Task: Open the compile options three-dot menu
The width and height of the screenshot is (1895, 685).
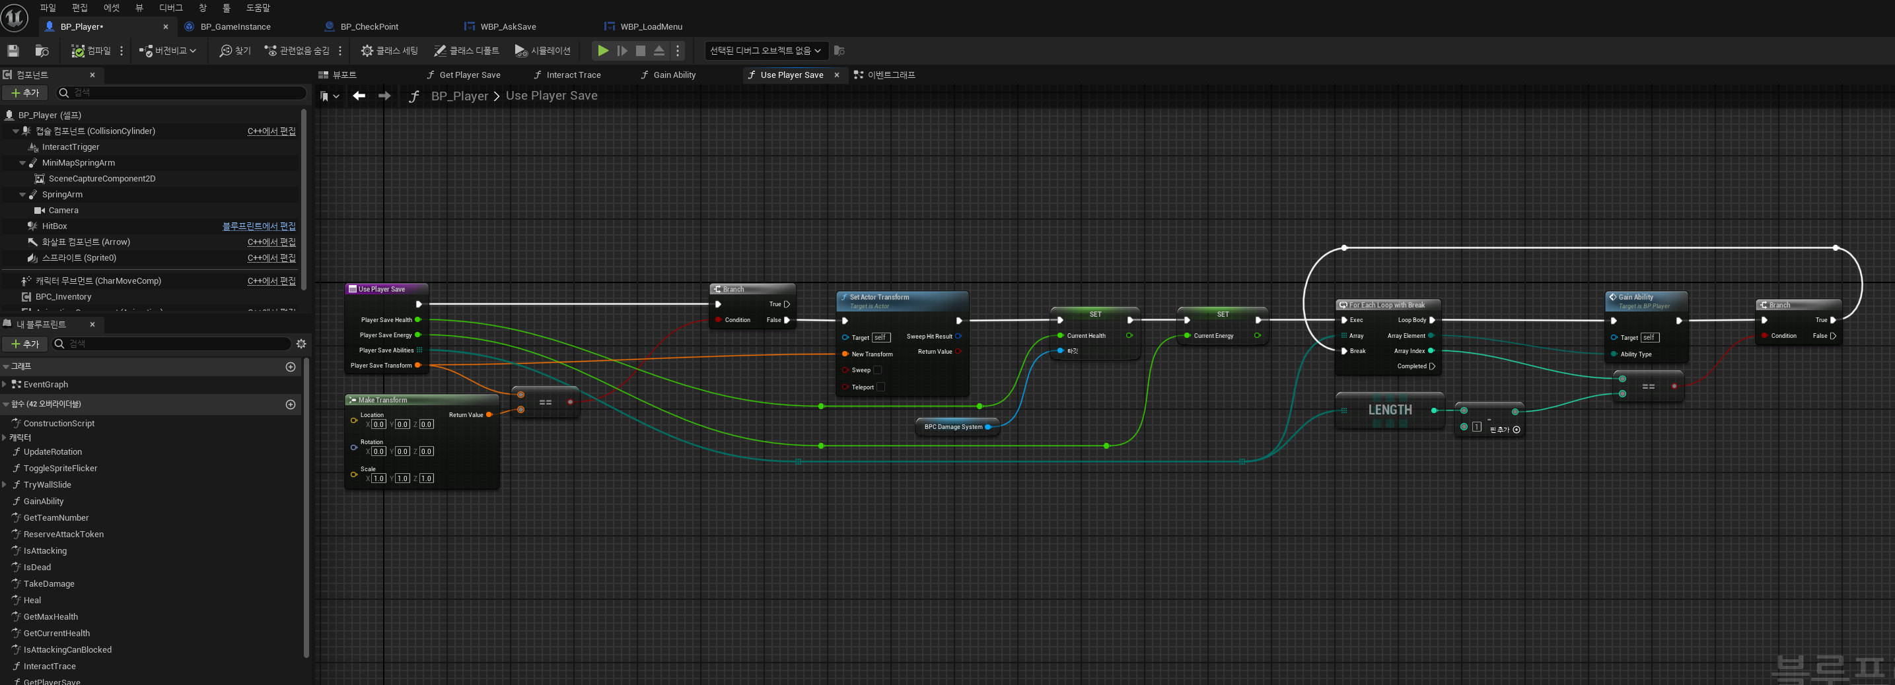Action: pyautogui.click(x=122, y=51)
